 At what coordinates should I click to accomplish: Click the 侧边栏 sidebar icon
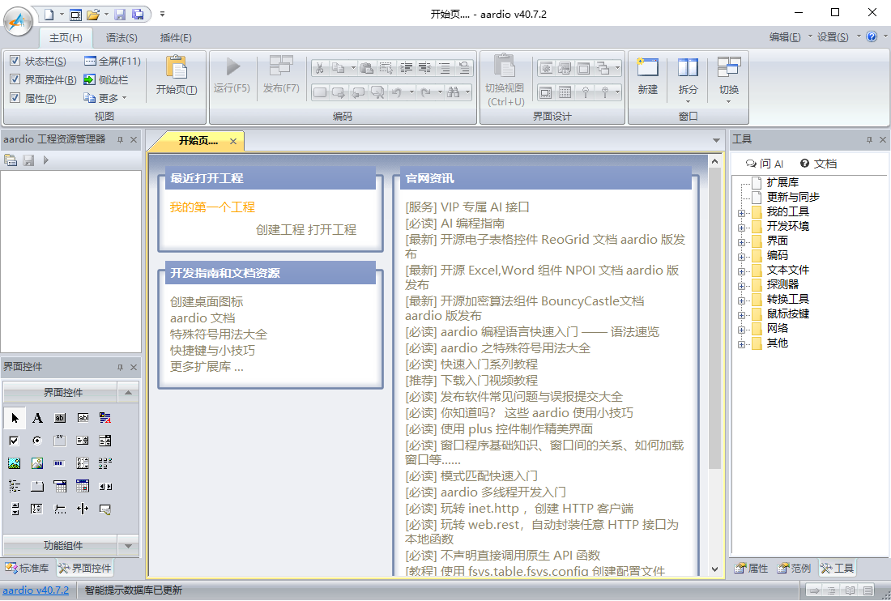[90, 79]
